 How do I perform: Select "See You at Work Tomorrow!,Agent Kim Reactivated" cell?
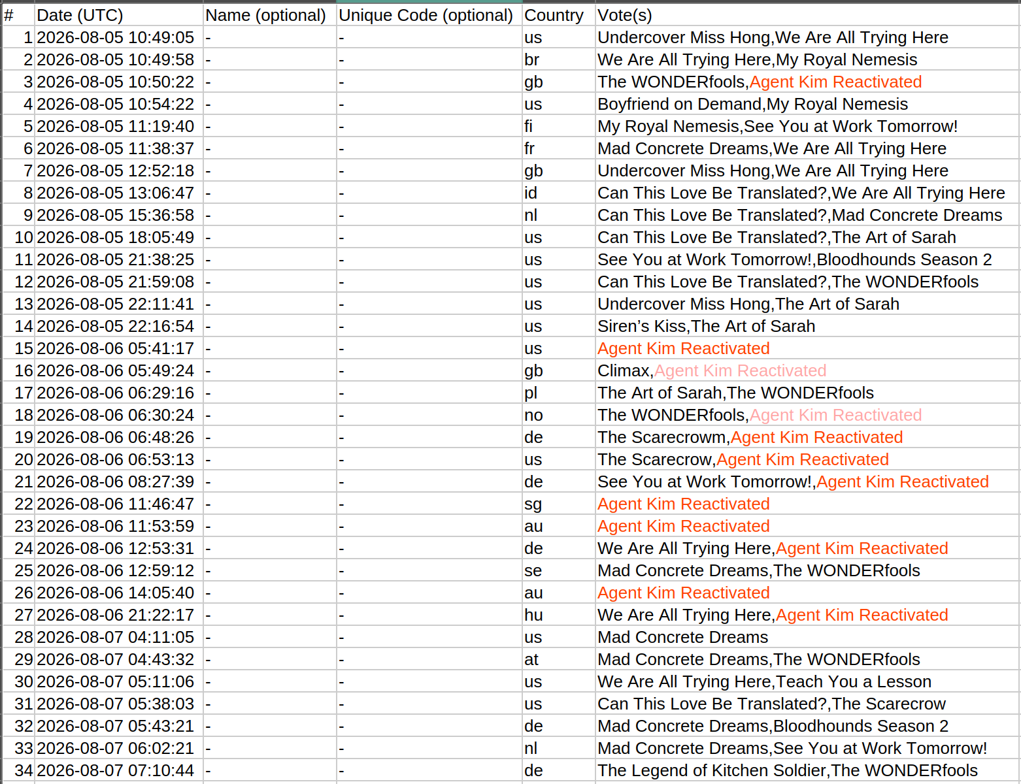click(807, 482)
